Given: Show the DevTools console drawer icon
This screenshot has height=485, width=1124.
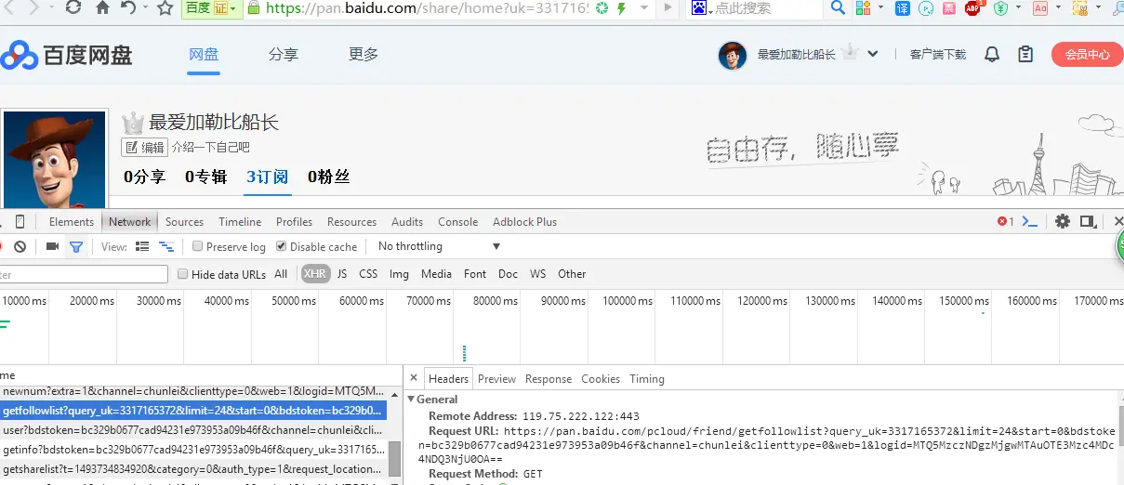Looking at the screenshot, I should pyautogui.click(x=1029, y=221).
